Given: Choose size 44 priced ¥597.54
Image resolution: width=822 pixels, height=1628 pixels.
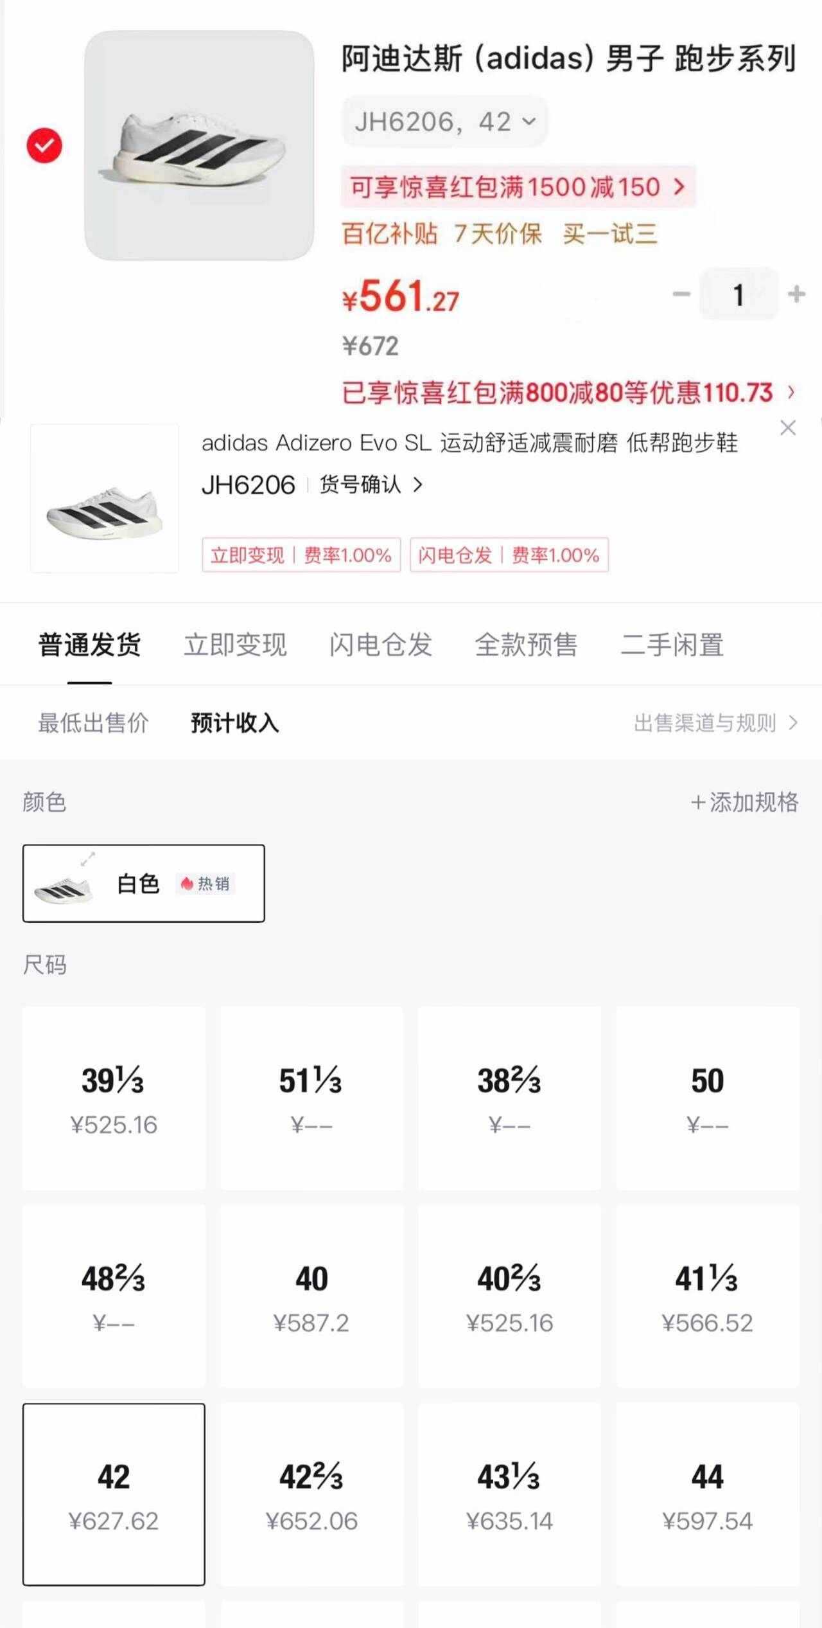Looking at the screenshot, I should pos(708,1494).
